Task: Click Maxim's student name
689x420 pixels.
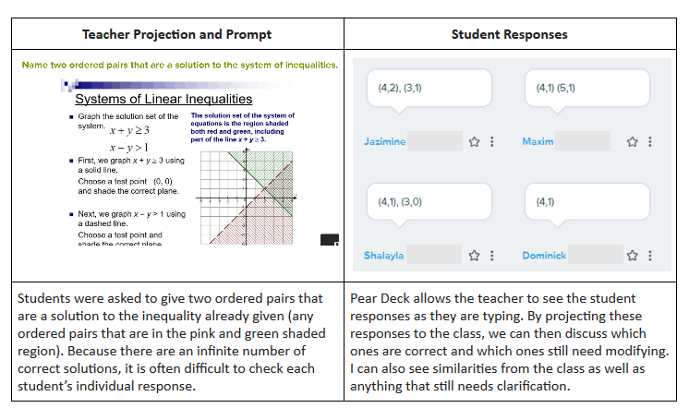Action: pyautogui.click(x=538, y=142)
